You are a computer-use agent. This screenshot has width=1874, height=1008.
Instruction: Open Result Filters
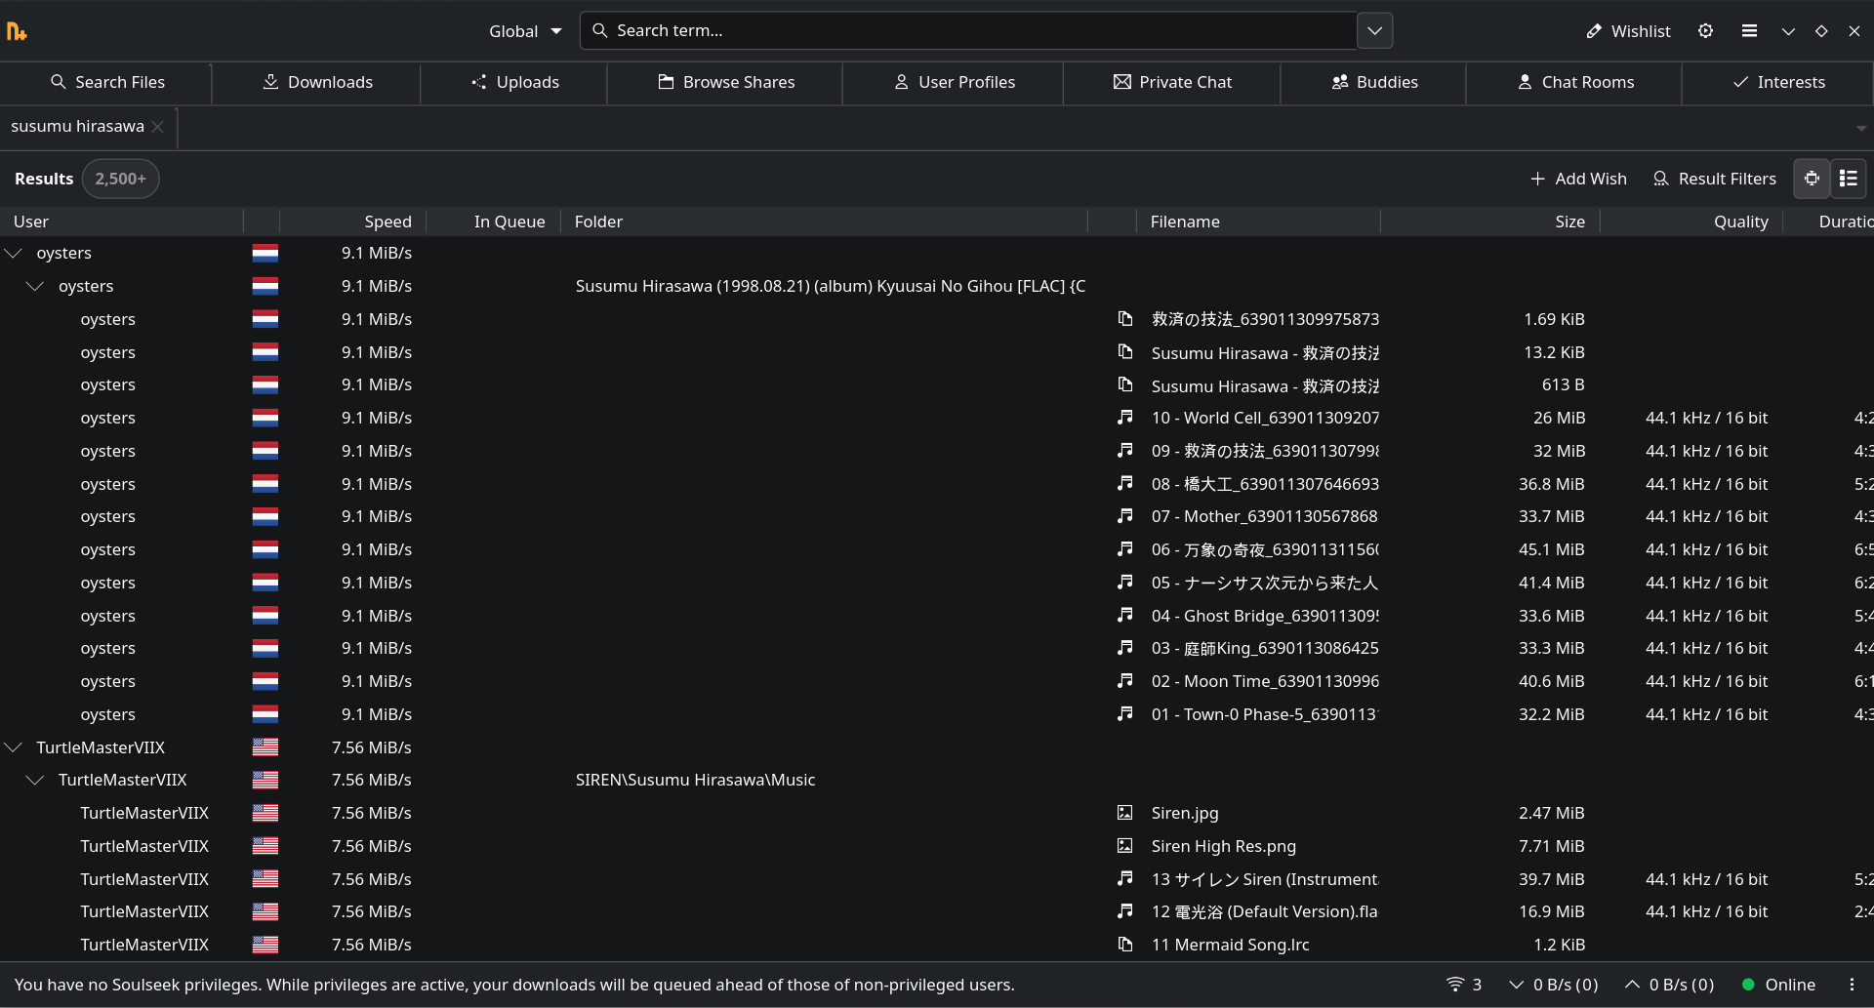[1714, 179]
